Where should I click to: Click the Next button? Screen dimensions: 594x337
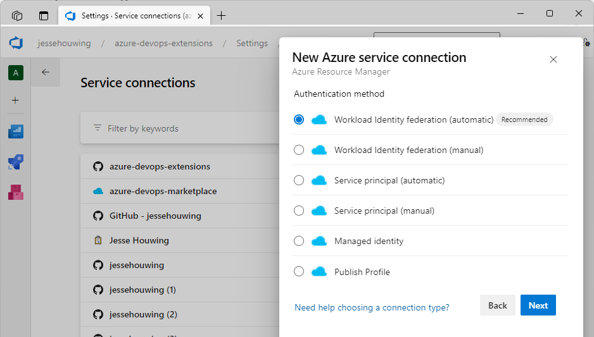click(538, 305)
